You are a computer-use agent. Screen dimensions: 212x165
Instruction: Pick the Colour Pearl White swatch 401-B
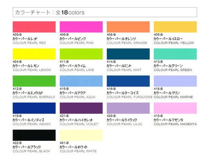click(x=81, y=135)
